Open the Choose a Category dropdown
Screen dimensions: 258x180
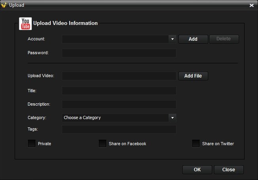pos(119,118)
